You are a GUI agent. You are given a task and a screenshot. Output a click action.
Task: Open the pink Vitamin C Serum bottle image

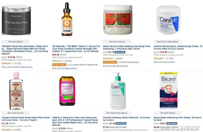tap(67, 91)
